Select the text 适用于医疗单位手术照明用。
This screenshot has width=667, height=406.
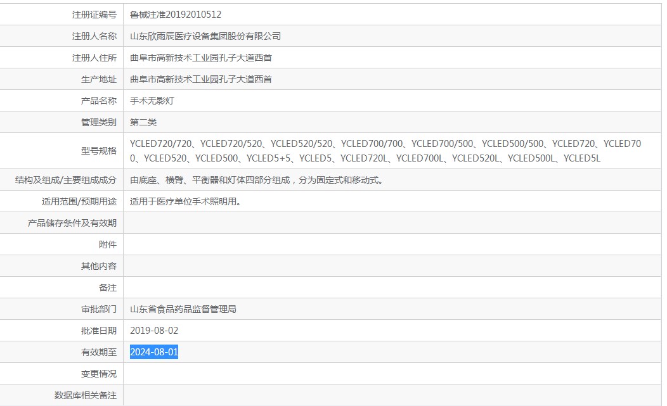pyautogui.click(x=186, y=201)
